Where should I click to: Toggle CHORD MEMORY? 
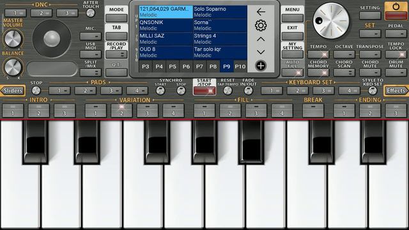318,72
